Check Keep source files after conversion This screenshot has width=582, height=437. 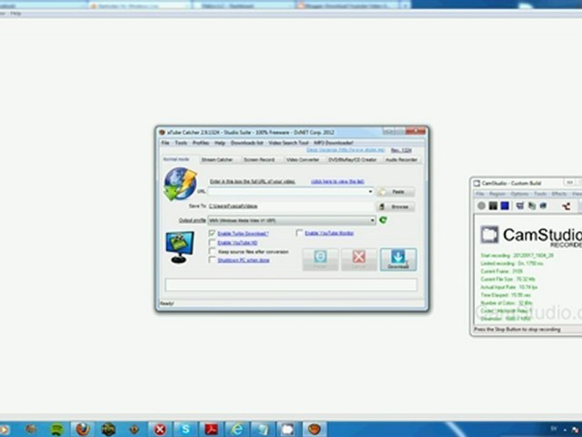pos(212,251)
